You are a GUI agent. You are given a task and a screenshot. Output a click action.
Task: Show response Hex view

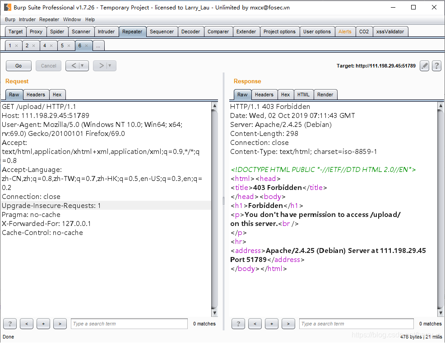286,95
